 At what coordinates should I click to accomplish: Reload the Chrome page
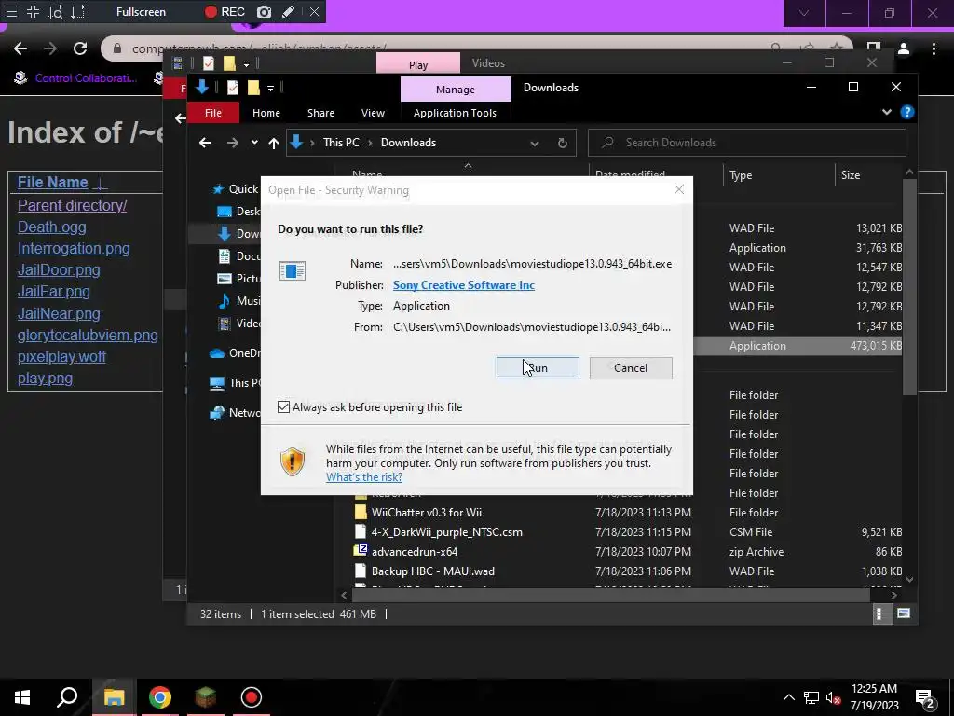tap(80, 48)
